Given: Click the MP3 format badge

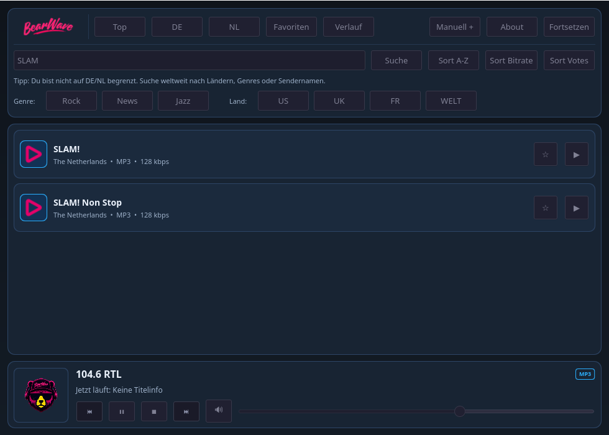Looking at the screenshot, I should pos(585,374).
